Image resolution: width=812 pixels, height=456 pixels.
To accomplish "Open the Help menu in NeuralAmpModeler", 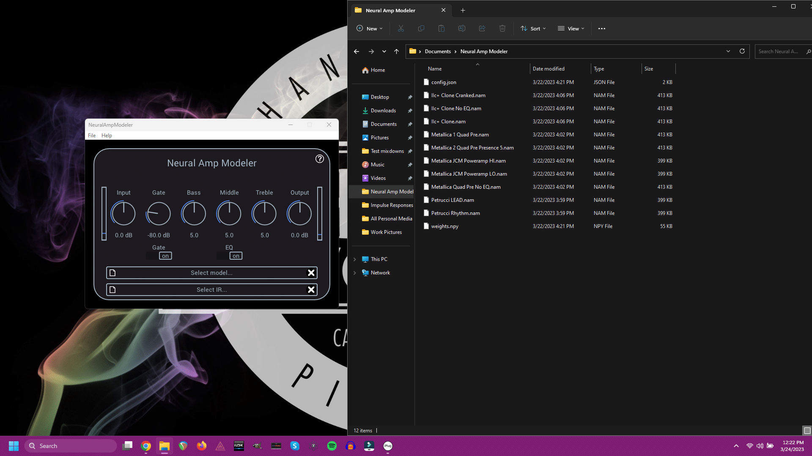I will 107,136.
